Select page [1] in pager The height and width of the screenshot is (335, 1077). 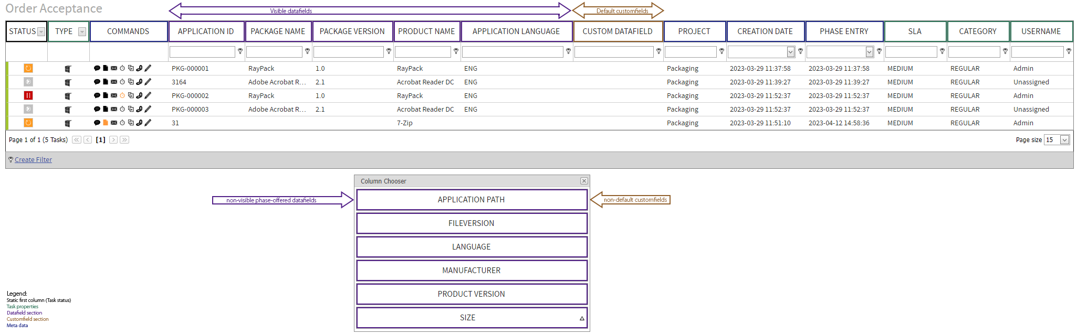tap(100, 140)
